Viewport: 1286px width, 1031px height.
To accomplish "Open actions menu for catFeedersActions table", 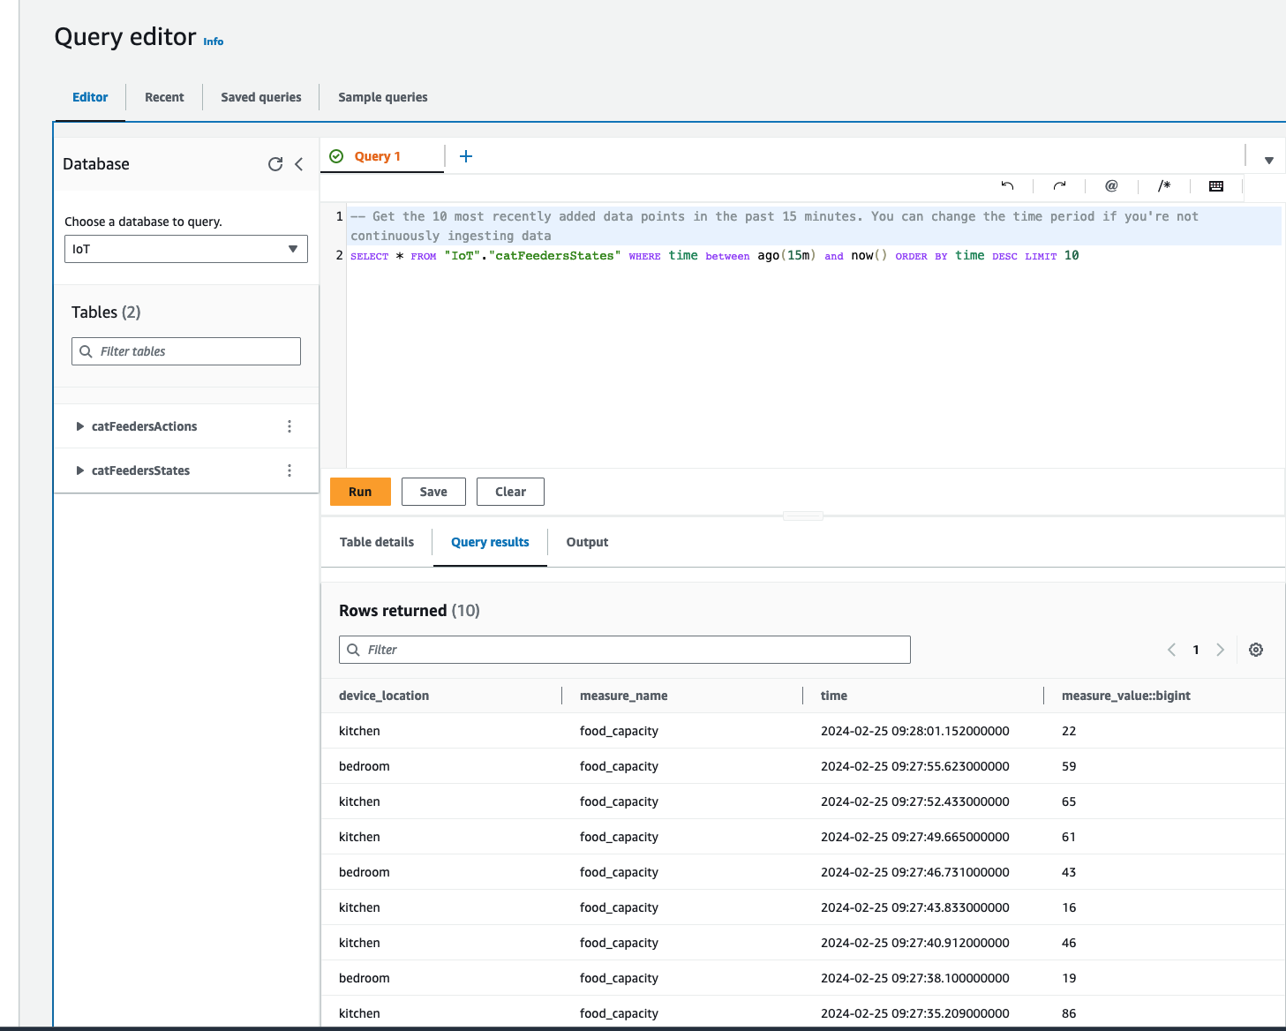I will point(290,426).
